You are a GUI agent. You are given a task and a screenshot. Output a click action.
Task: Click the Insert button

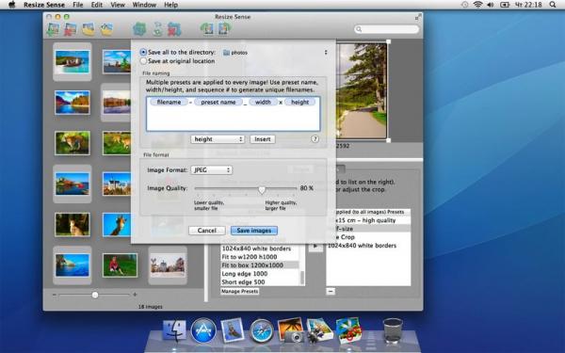[263, 139]
